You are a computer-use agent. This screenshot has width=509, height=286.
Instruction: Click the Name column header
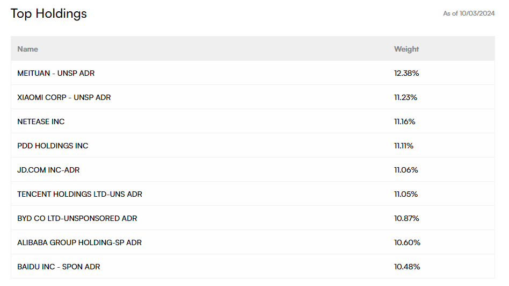(28, 49)
